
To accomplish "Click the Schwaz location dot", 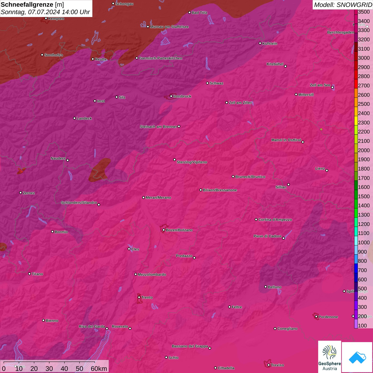I will tap(207, 83).
